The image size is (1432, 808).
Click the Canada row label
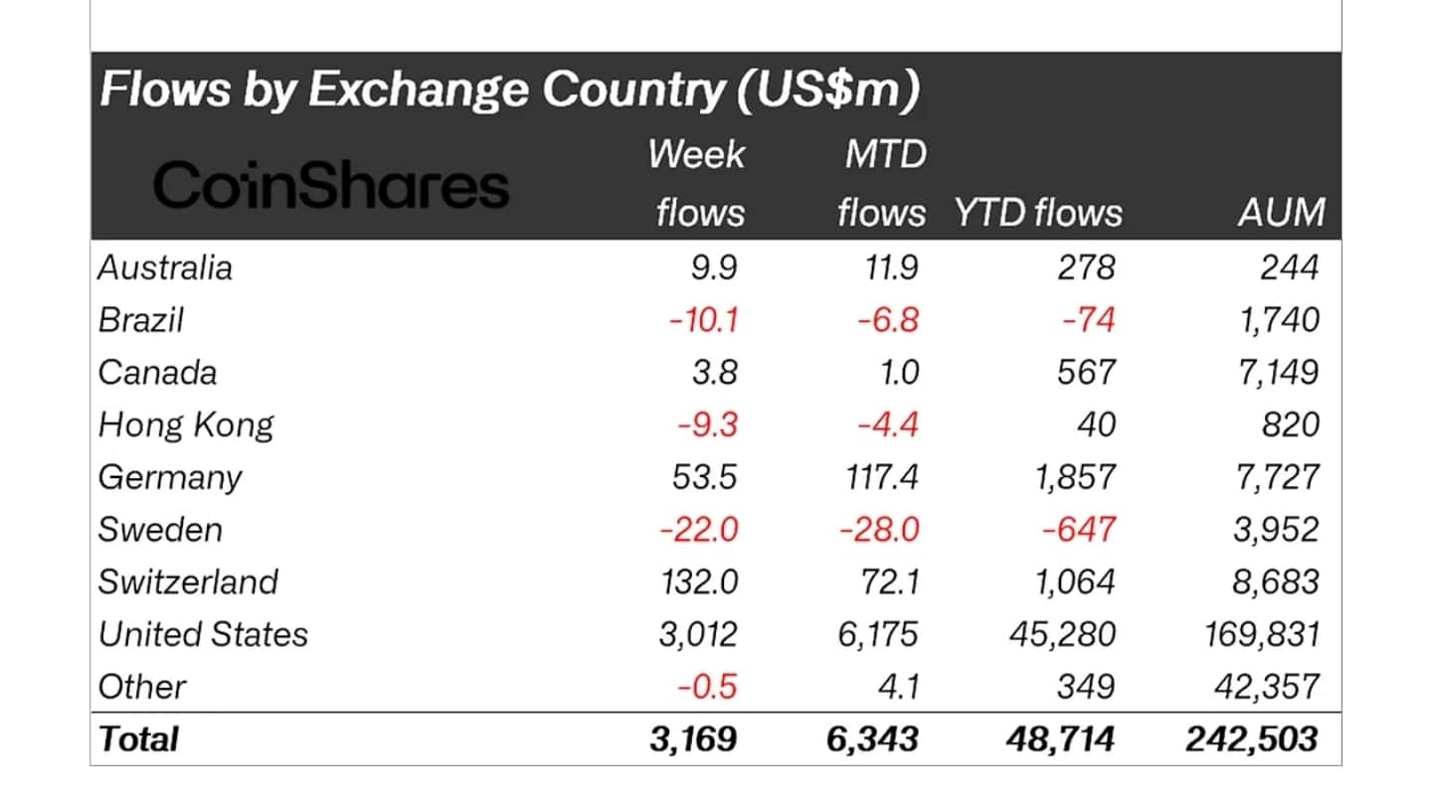pyautogui.click(x=157, y=372)
